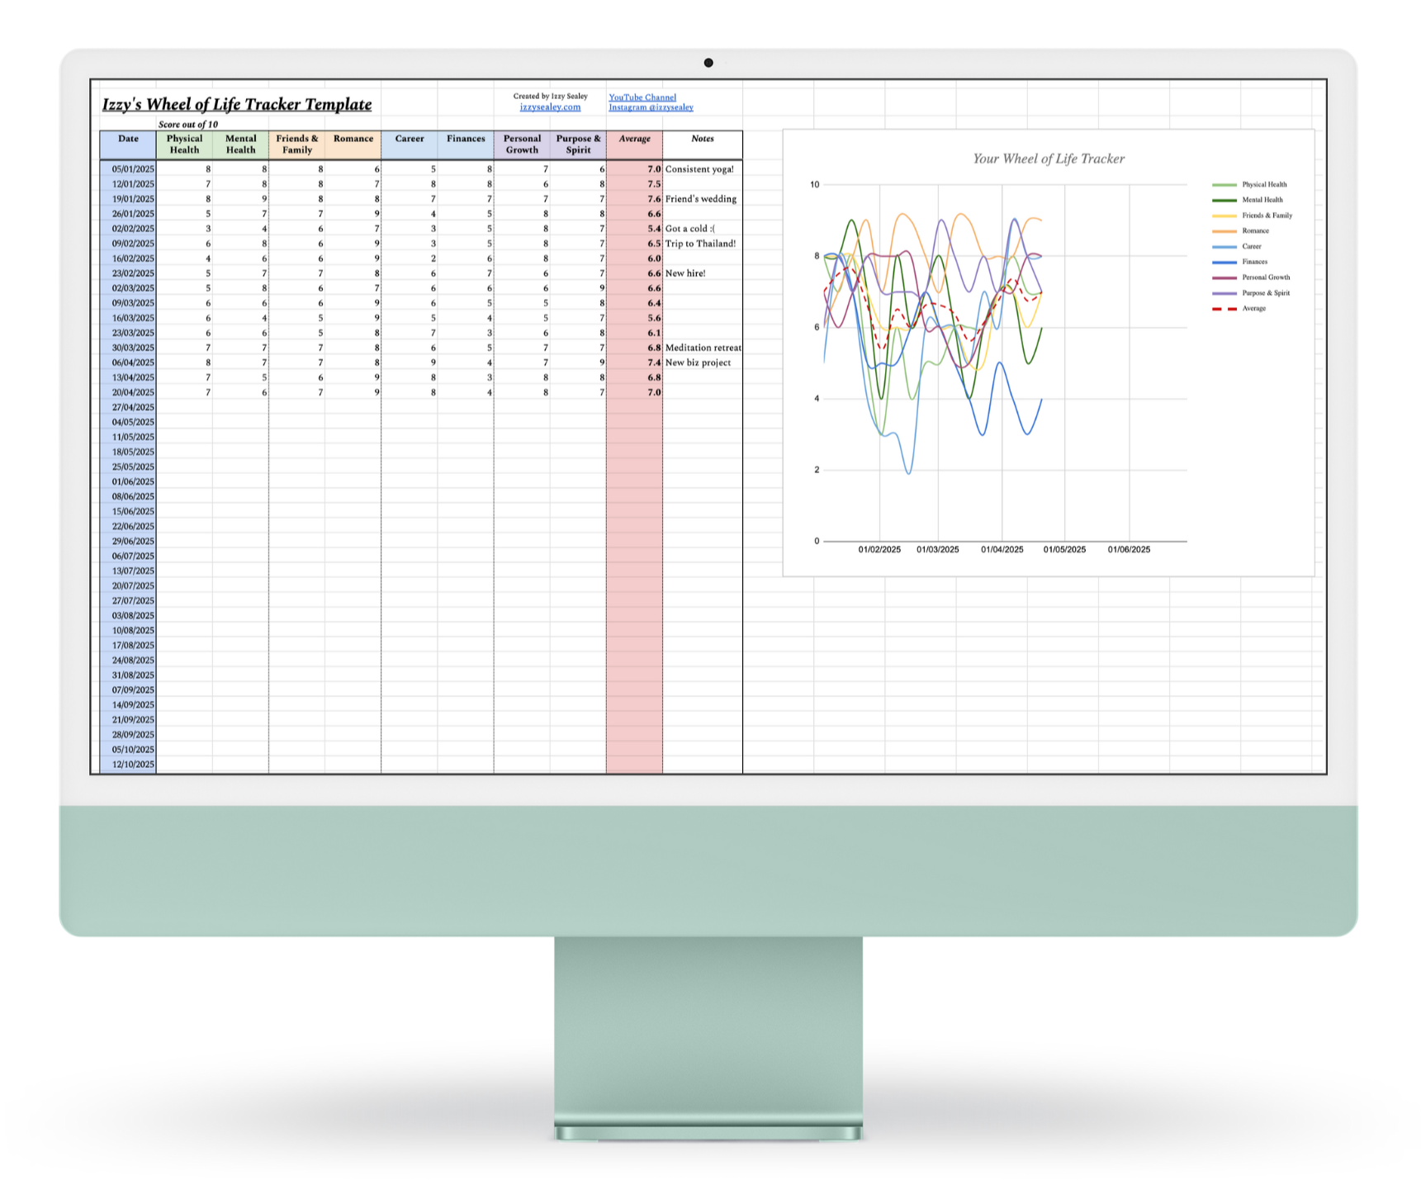Click the Mental Health legend entry in chart
Viewport: 1421px width, 1180px height.
[1248, 200]
